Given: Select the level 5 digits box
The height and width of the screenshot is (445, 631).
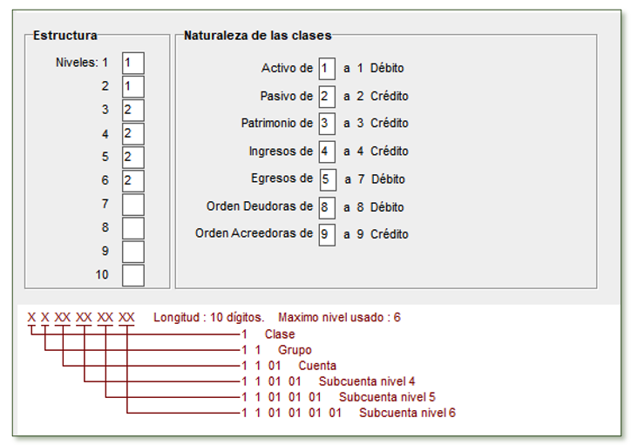Looking at the screenshot, I should [x=132, y=158].
